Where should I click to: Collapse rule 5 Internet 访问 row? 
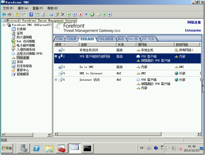click(x=56, y=80)
